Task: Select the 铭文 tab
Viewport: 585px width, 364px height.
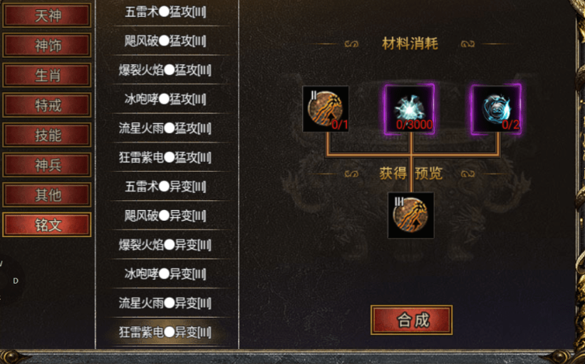Action: click(47, 225)
